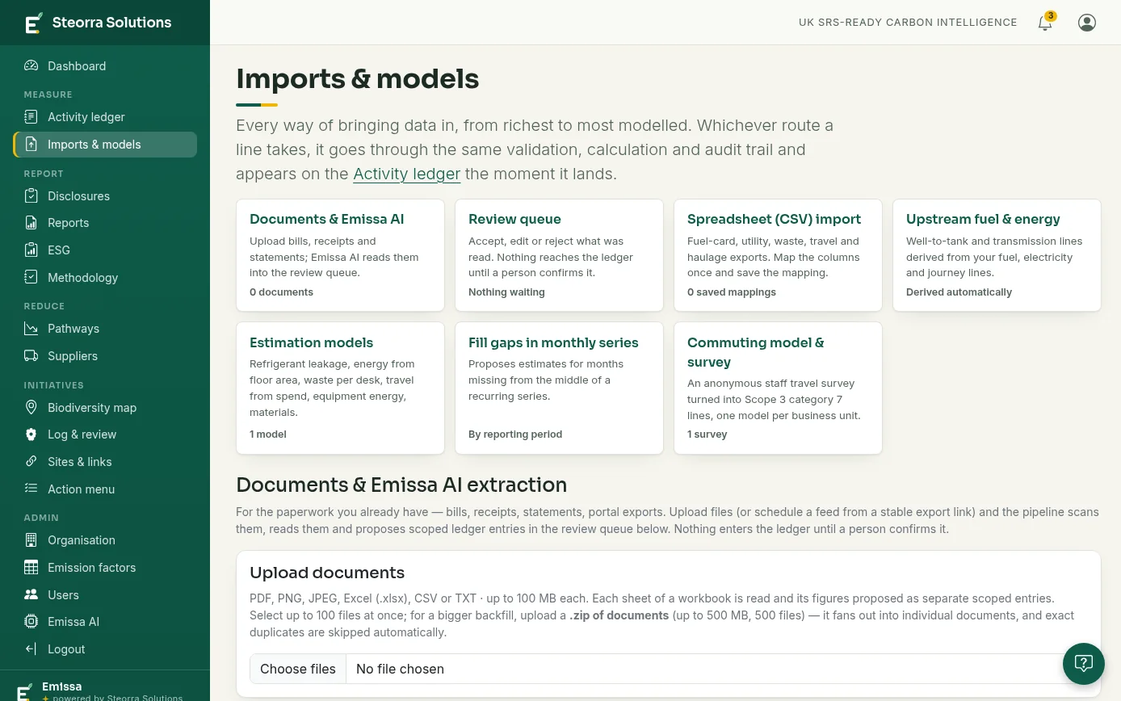Click the Organisation building icon
Image resolution: width=1121 pixels, height=701 pixels.
31,540
